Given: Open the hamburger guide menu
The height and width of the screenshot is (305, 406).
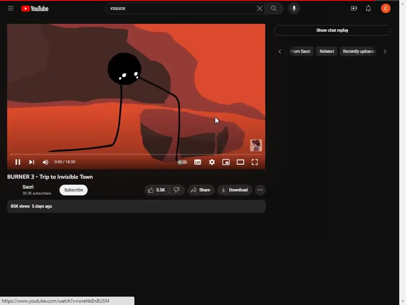Looking at the screenshot, I should (11, 8).
